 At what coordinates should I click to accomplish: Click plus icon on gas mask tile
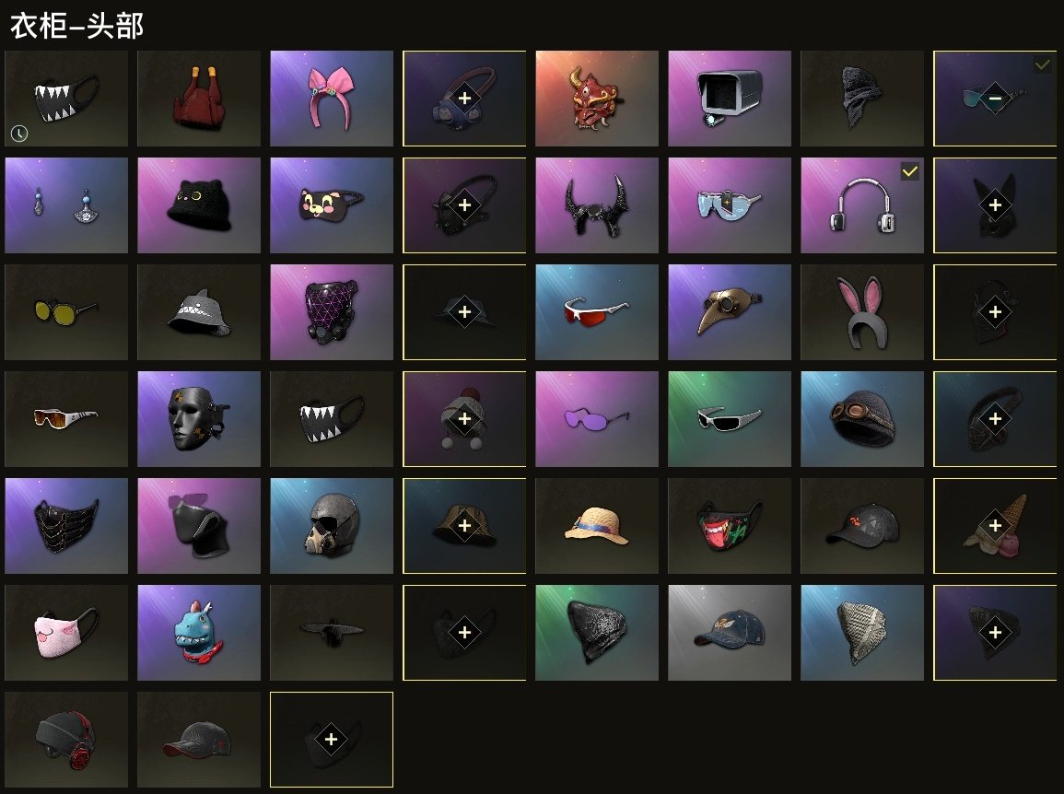pos(464,99)
